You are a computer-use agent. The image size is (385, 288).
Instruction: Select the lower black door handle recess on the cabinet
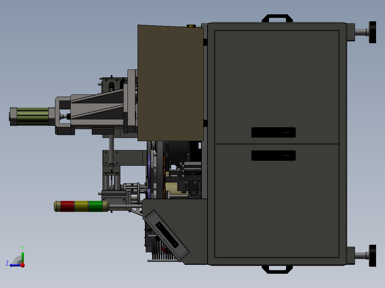pos(273,155)
